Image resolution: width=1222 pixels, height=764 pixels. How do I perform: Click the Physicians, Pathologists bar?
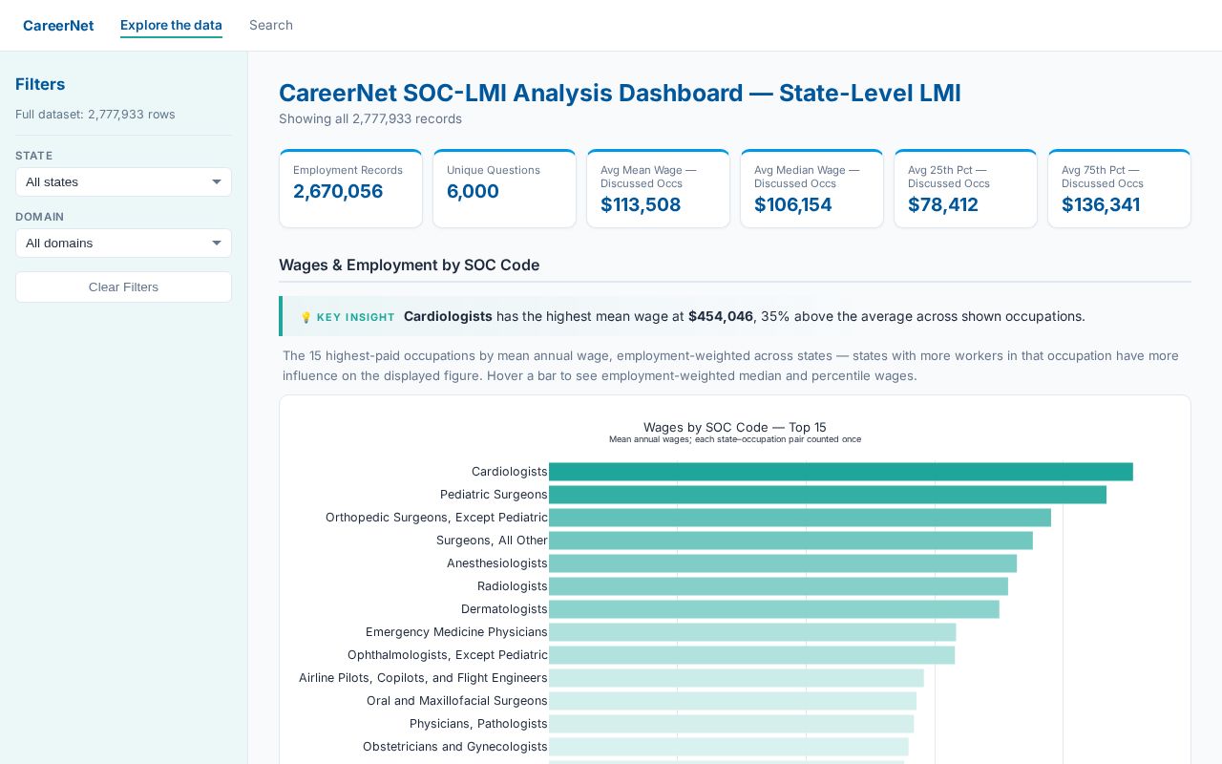[731, 724]
